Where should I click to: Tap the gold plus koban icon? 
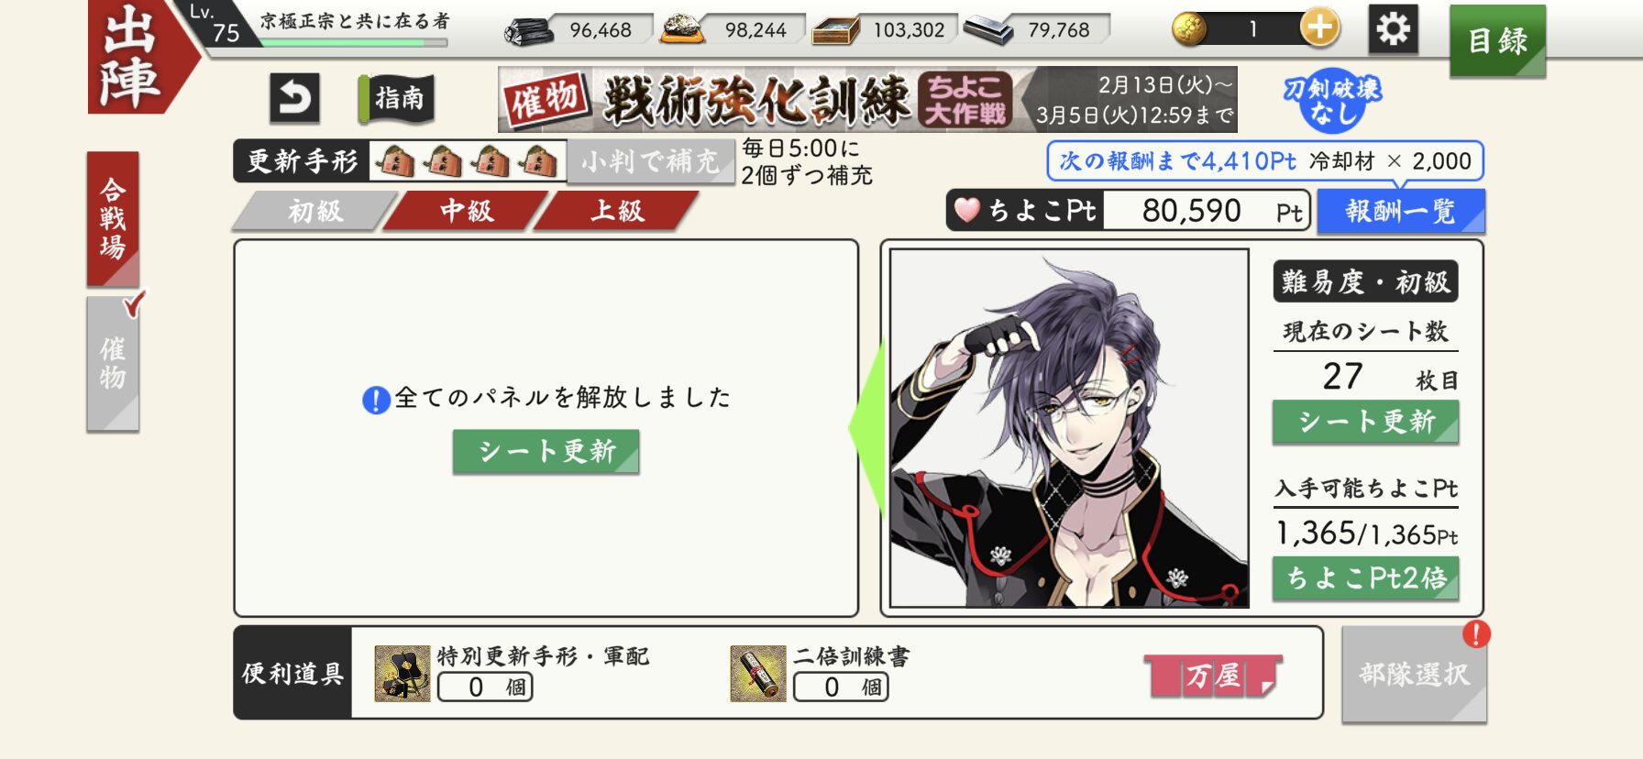tap(1319, 28)
